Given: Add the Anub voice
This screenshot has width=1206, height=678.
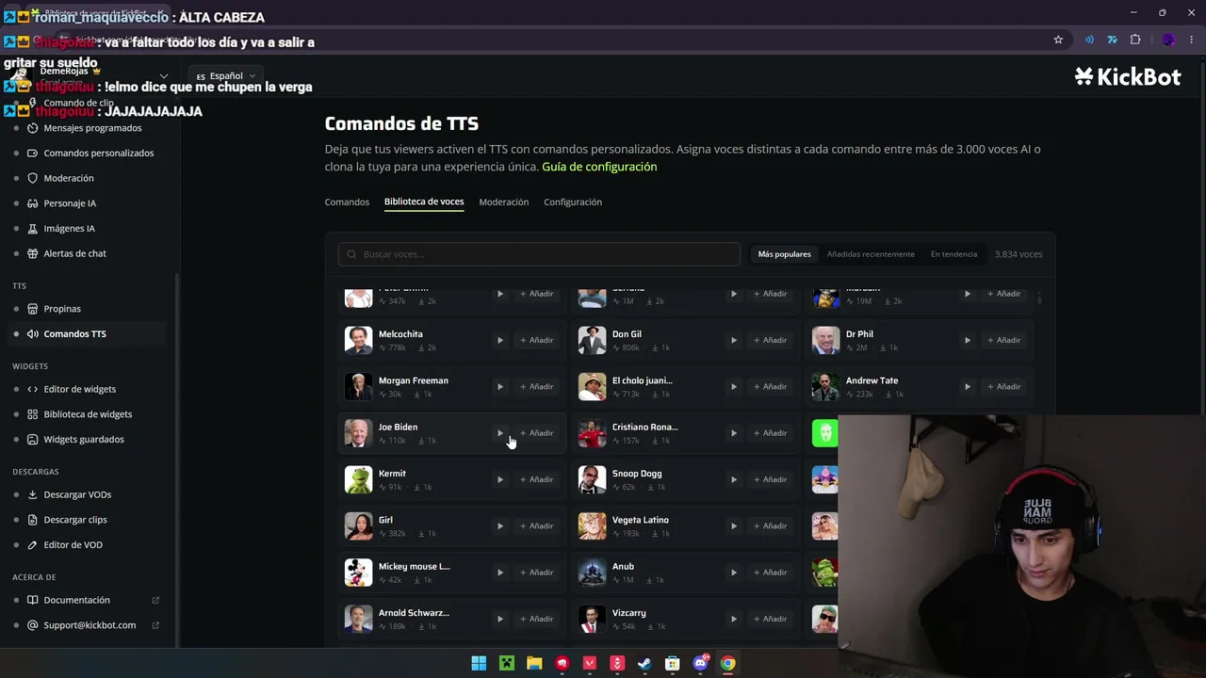Looking at the screenshot, I should coord(771,573).
